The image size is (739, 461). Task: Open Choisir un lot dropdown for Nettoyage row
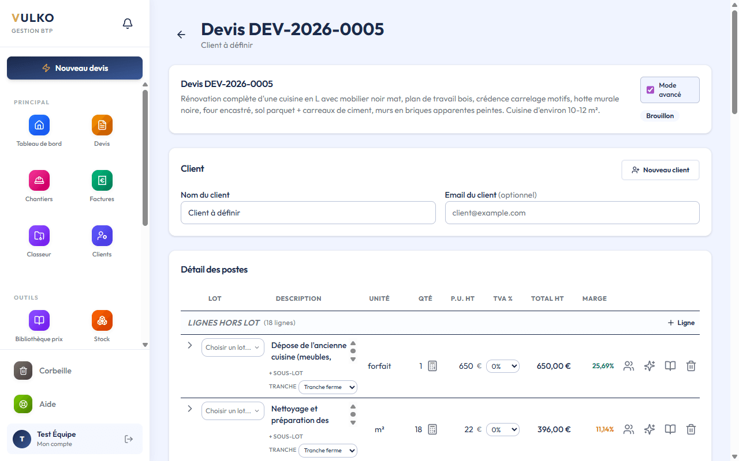pyautogui.click(x=233, y=411)
